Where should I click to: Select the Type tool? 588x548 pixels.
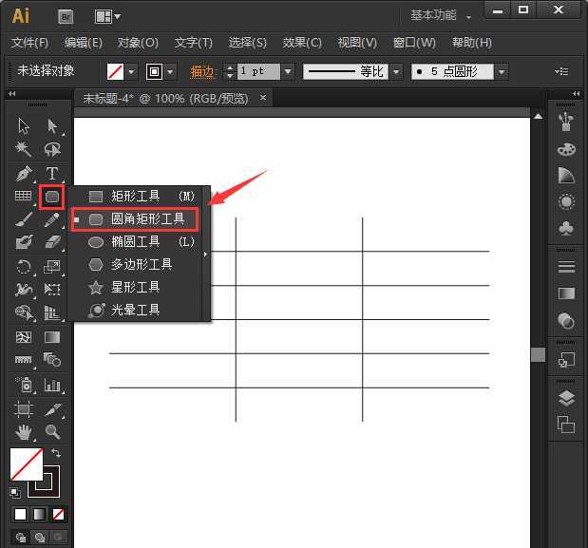click(52, 174)
